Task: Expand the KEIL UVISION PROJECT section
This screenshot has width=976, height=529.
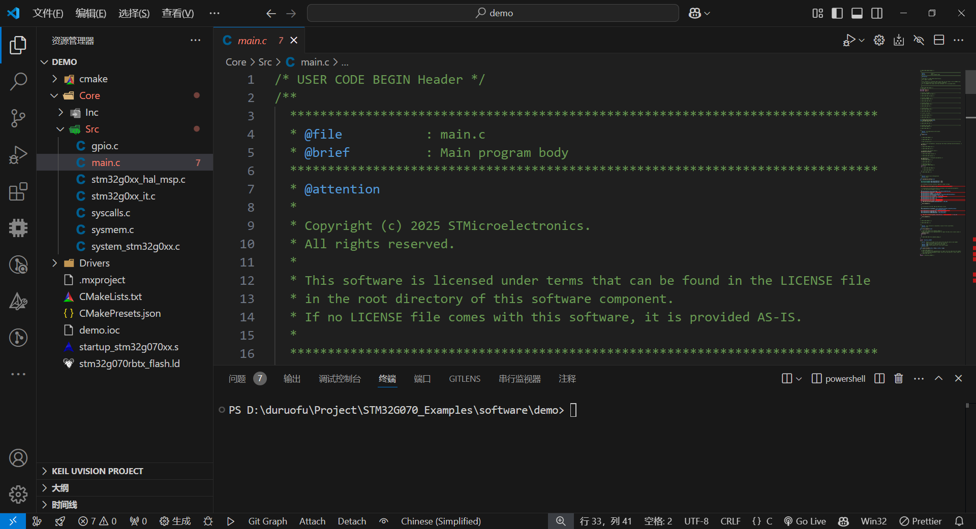Action: (x=97, y=471)
